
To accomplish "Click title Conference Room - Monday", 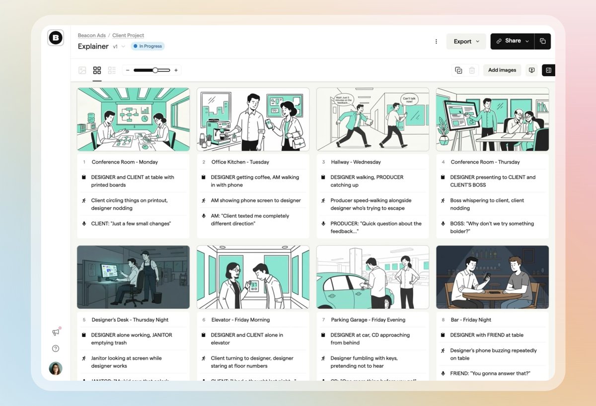I will tap(125, 162).
